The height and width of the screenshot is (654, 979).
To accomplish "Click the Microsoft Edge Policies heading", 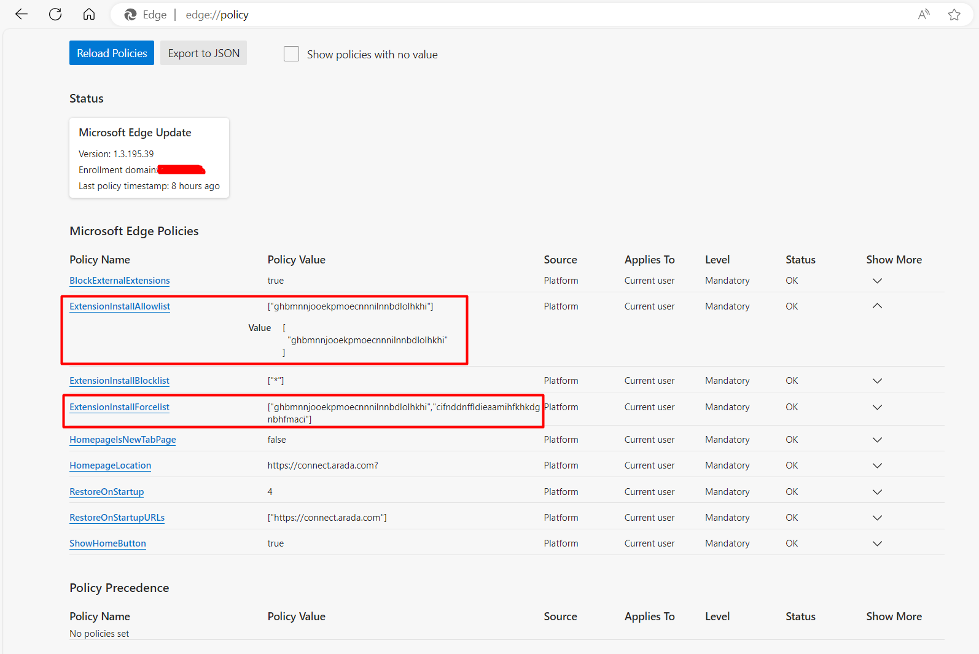I will pyautogui.click(x=134, y=231).
